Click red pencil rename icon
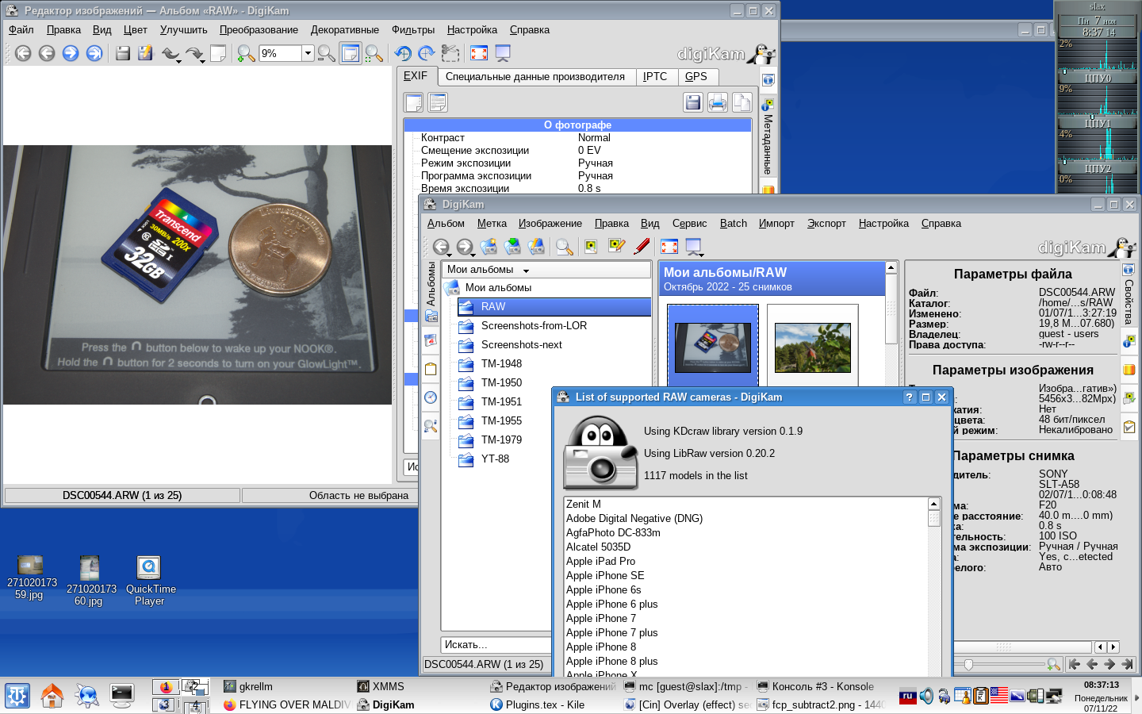1142x714 pixels. click(x=642, y=247)
